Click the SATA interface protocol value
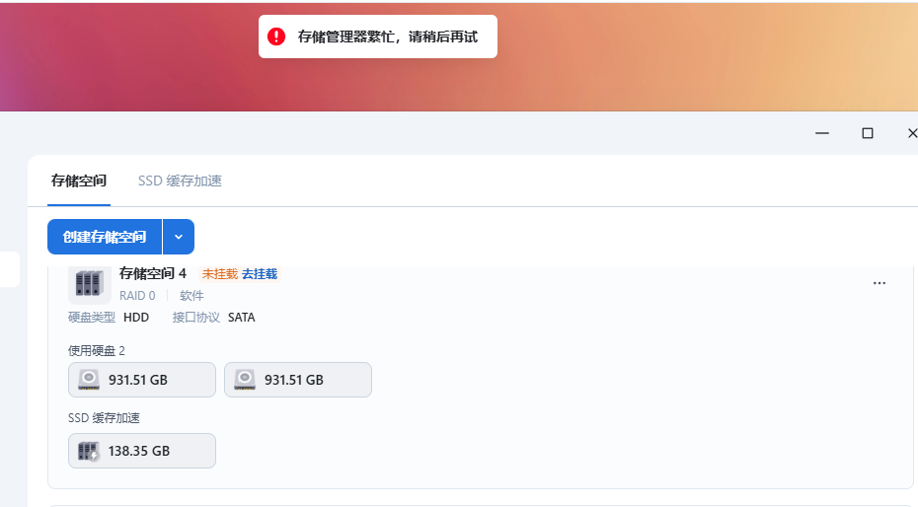Screen dimensions: 918x507 click(241, 317)
